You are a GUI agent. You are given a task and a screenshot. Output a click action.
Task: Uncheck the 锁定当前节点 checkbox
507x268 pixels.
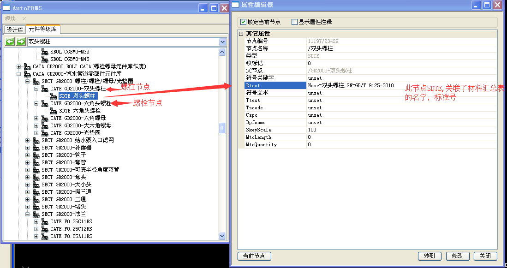click(x=244, y=22)
